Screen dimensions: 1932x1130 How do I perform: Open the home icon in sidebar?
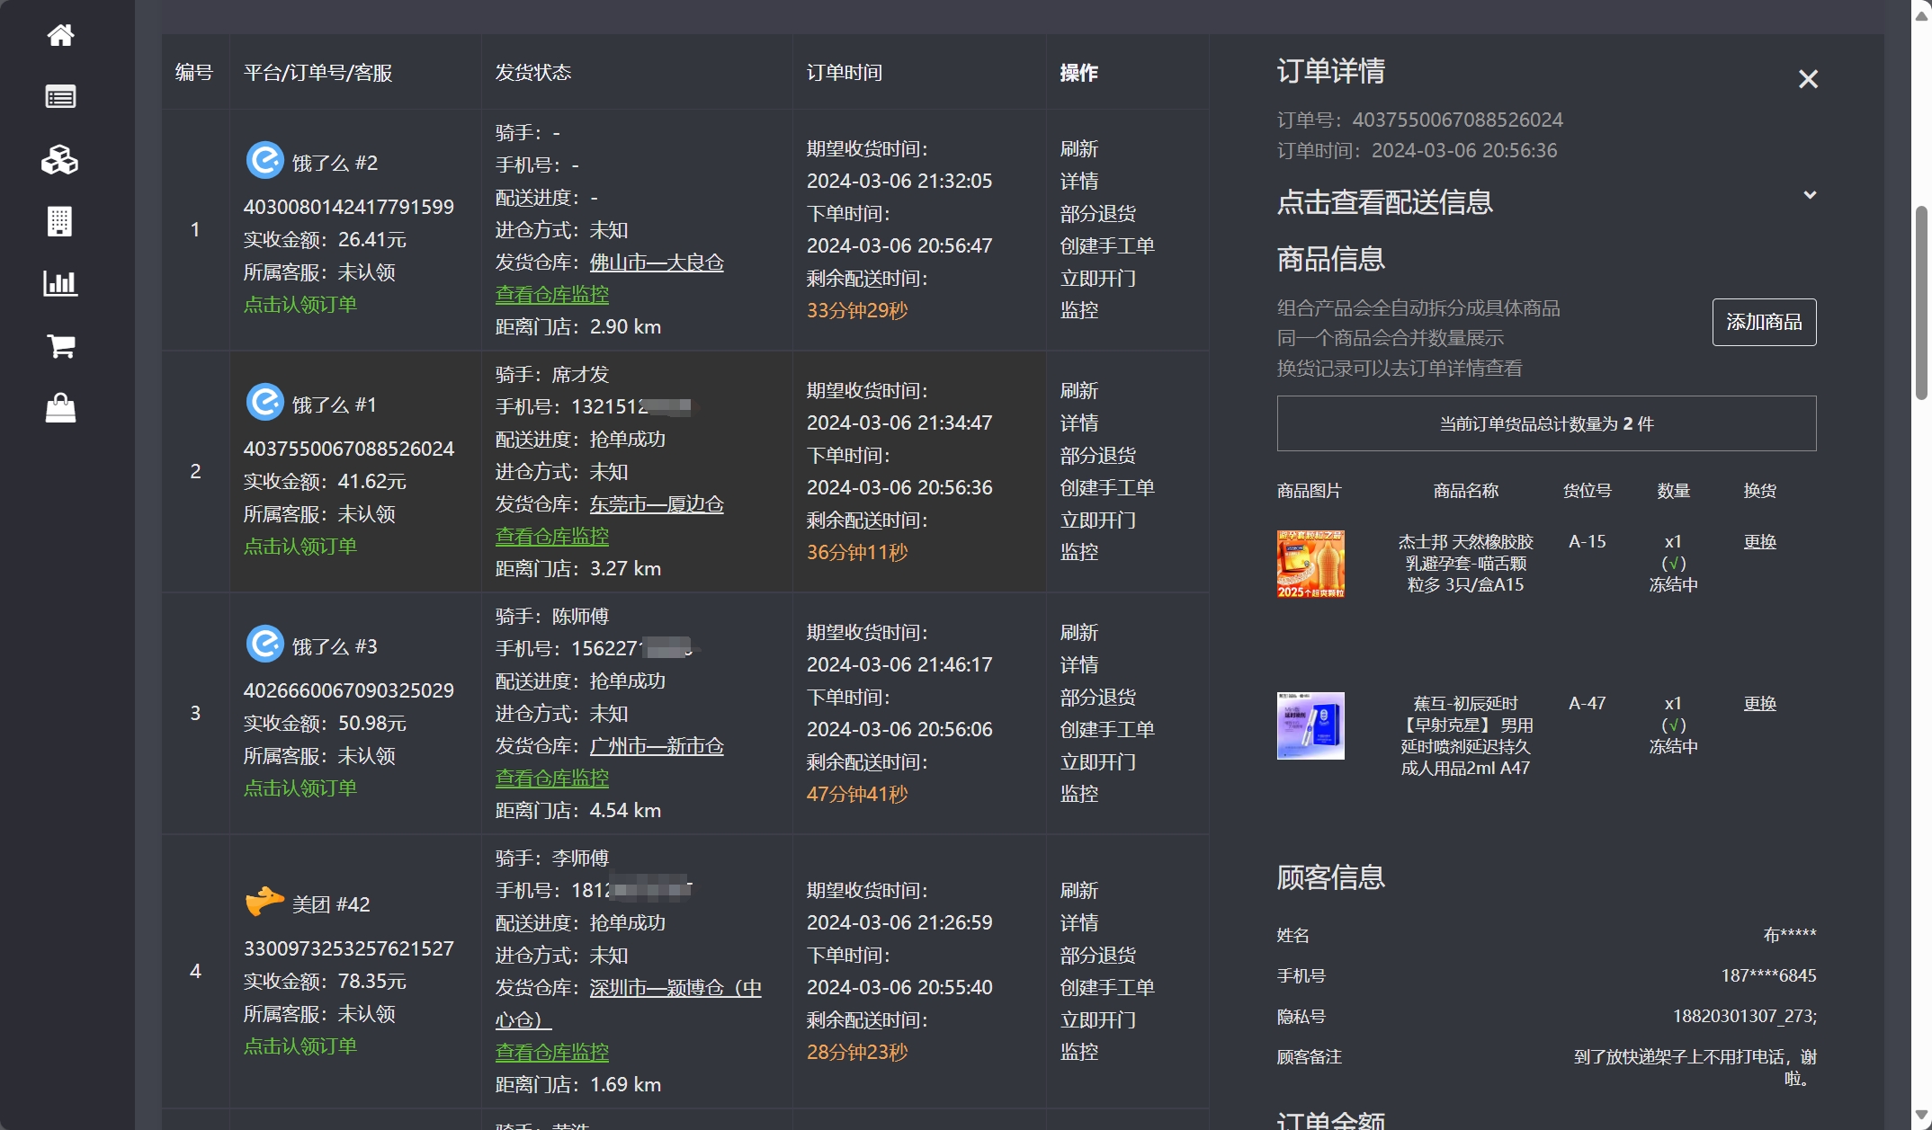60,35
